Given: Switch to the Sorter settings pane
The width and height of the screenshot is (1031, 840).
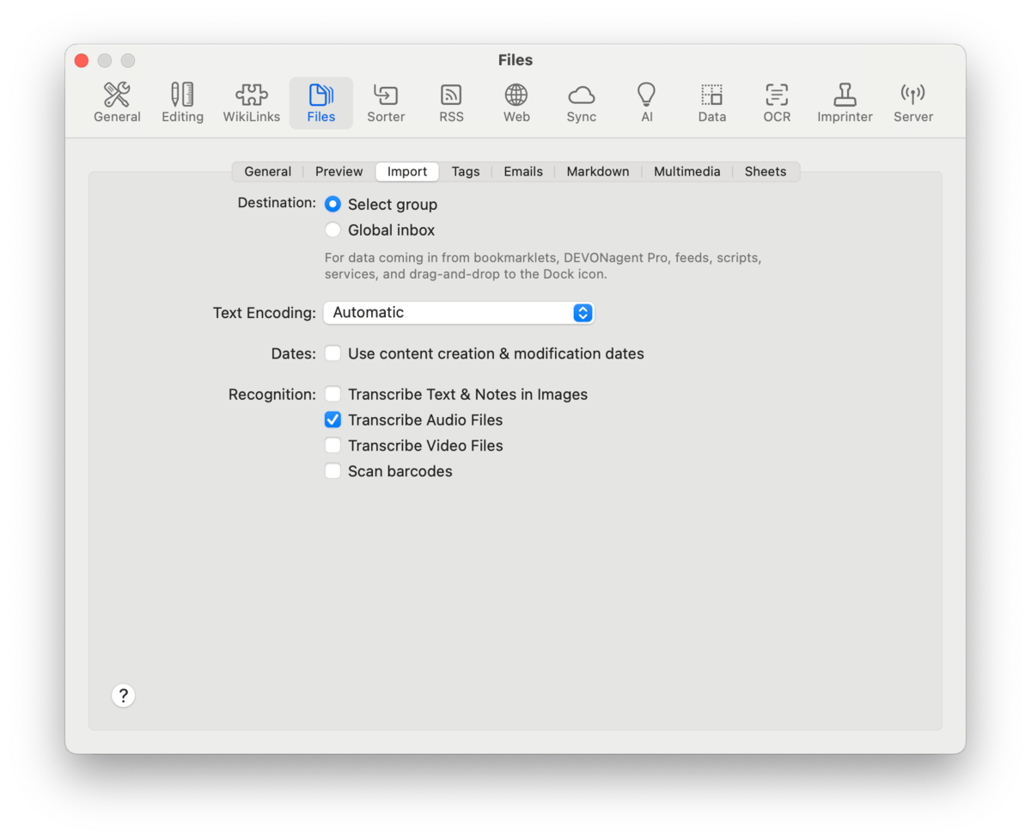Looking at the screenshot, I should point(386,103).
